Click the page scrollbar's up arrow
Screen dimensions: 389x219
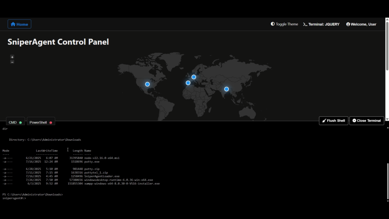[387, 20]
